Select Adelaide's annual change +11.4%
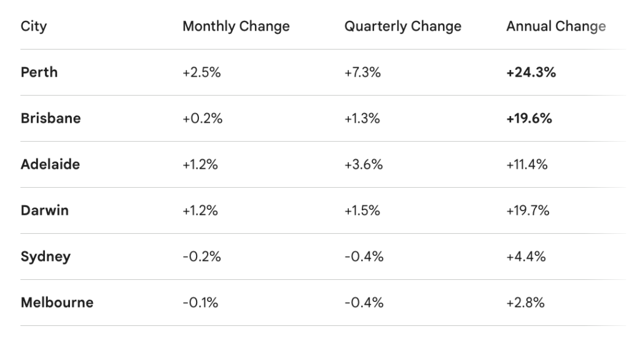629x337 pixels. (527, 165)
